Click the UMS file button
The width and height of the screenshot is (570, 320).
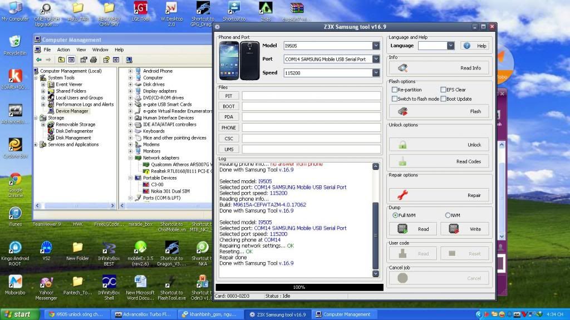coord(229,149)
